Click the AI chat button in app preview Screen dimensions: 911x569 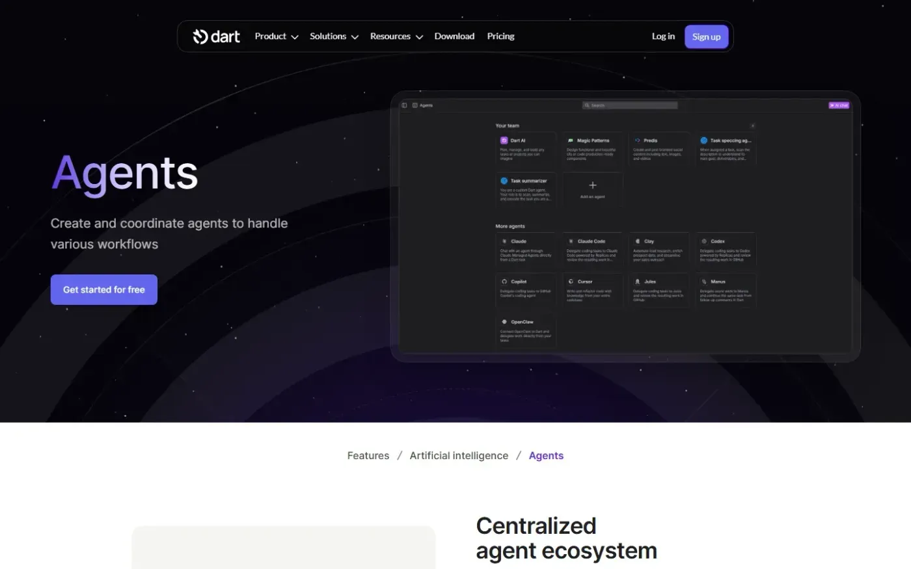(x=839, y=105)
